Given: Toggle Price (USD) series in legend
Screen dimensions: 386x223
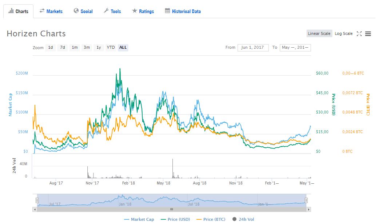Looking at the screenshot, I should (x=175, y=219).
